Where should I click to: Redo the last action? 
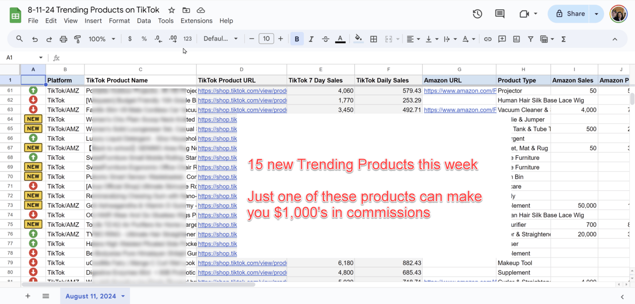(x=49, y=39)
